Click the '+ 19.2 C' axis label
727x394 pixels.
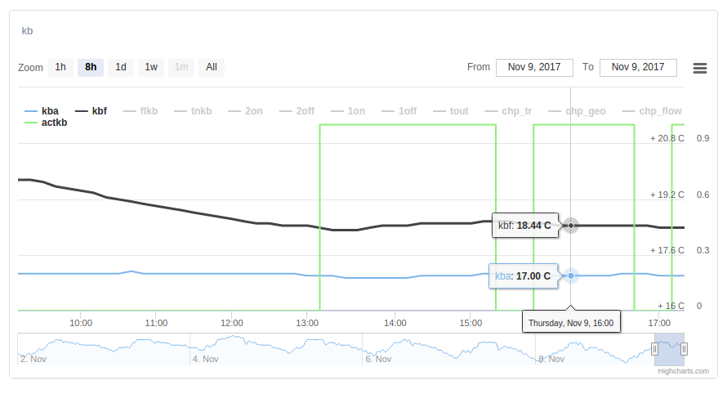point(667,195)
